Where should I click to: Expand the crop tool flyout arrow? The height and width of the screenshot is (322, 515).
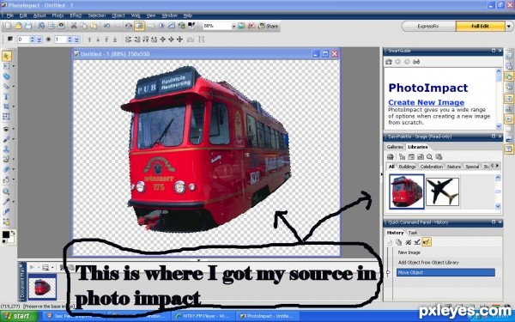coord(14,106)
